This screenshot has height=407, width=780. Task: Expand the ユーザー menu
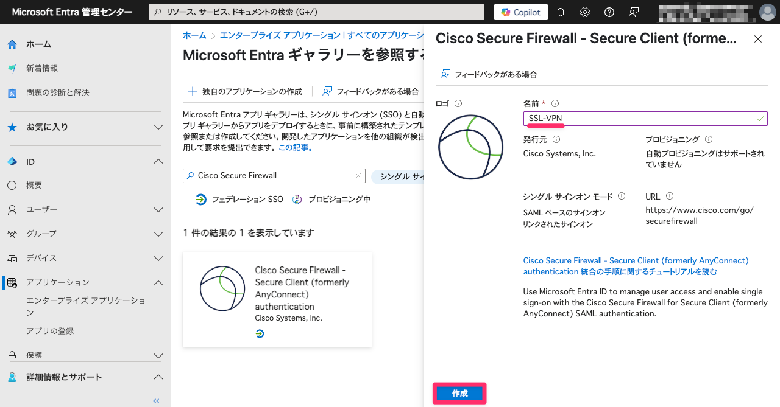tap(158, 210)
